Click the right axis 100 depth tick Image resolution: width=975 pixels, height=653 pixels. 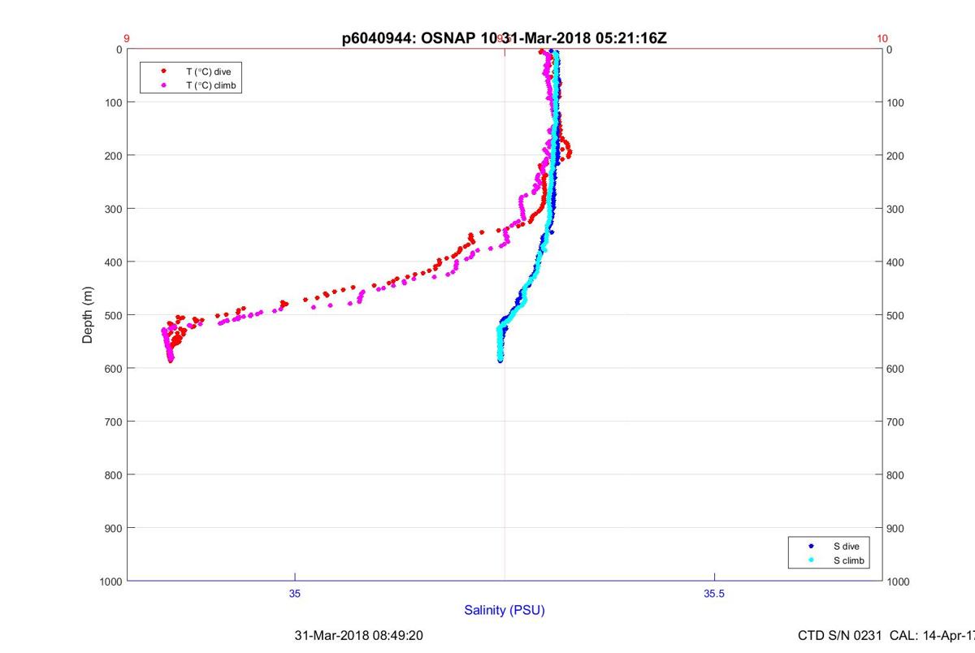pos(897,102)
